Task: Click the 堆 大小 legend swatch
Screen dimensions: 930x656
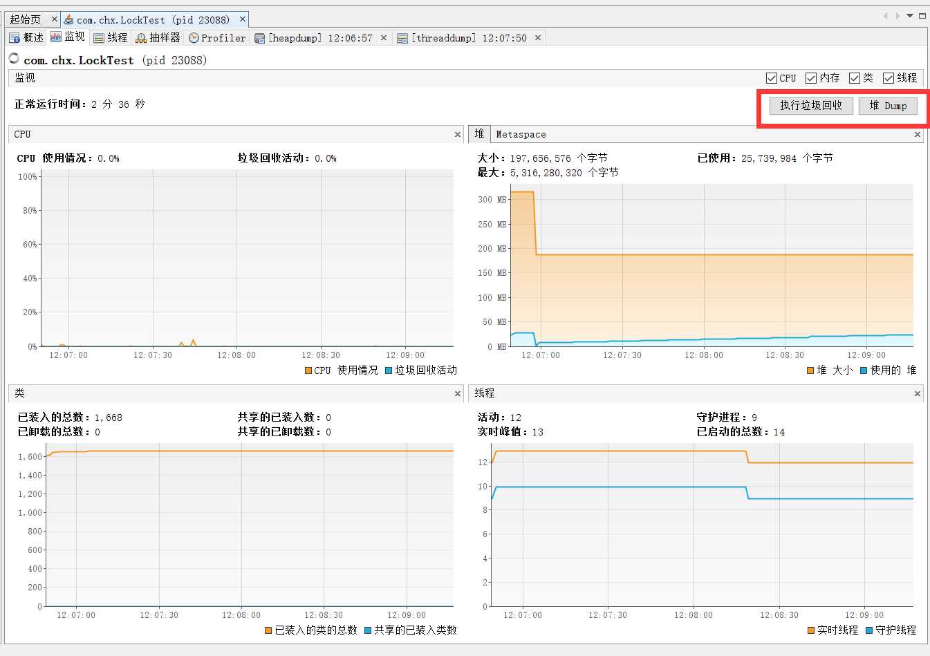Action: pyautogui.click(x=810, y=371)
